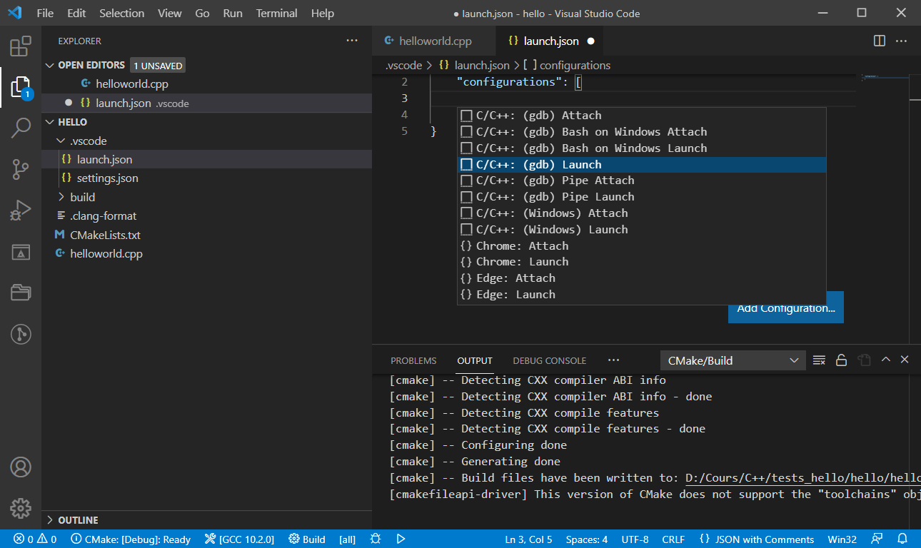Open the File menu
921x548 pixels.
44,13
